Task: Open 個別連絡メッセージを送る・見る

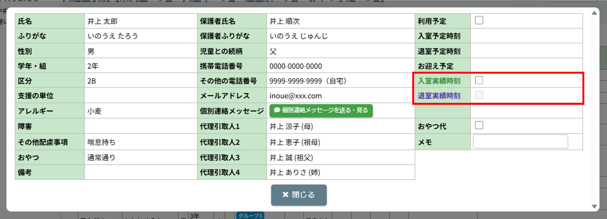Action: tap(321, 110)
